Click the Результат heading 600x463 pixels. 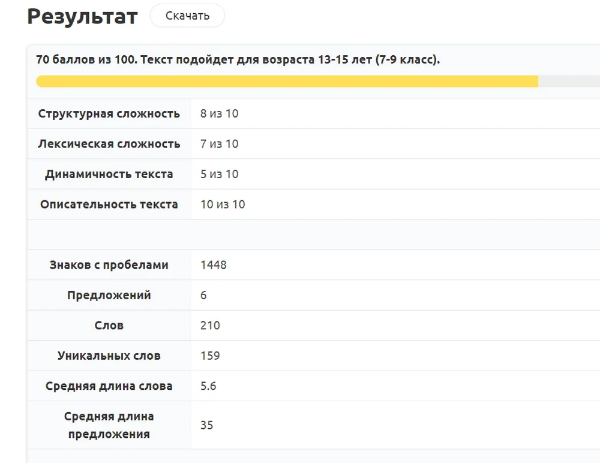(82, 17)
